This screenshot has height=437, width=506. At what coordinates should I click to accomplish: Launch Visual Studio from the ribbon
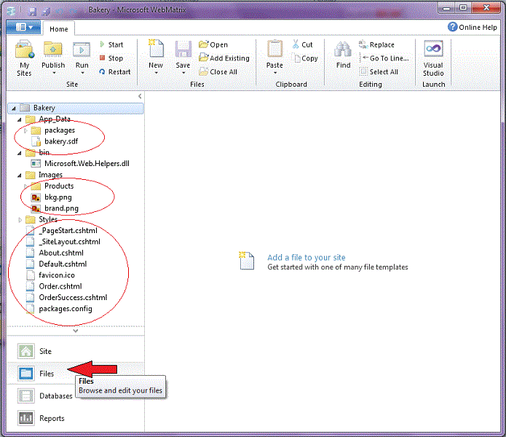point(433,58)
